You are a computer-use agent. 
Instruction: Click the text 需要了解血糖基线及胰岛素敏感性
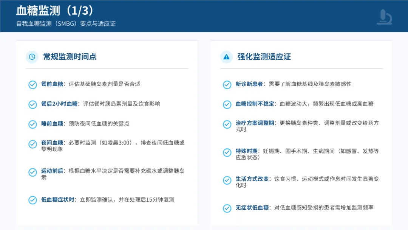point(310,84)
